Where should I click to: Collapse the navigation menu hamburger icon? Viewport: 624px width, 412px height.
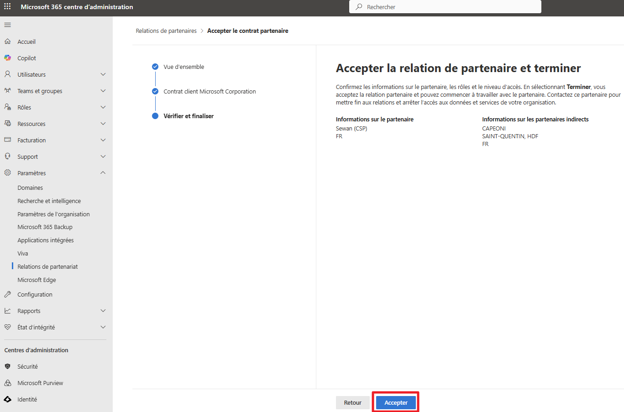pyautogui.click(x=7, y=25)
